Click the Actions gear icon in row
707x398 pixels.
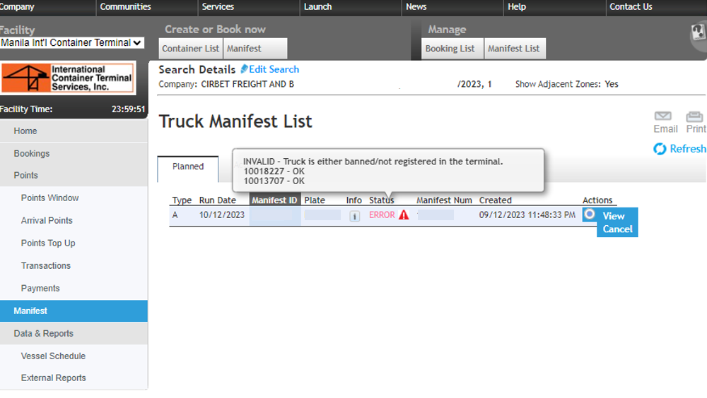[x=589, y=215]
